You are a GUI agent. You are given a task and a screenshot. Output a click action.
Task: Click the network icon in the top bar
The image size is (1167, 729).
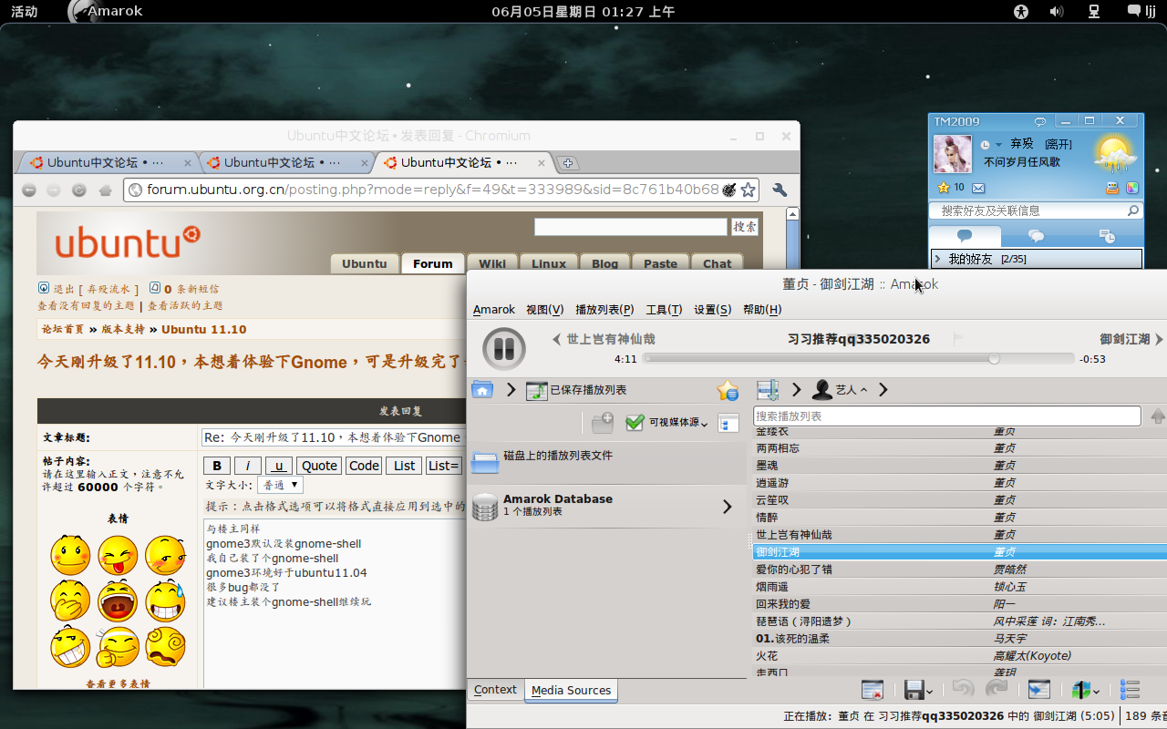coord(1094,12)
